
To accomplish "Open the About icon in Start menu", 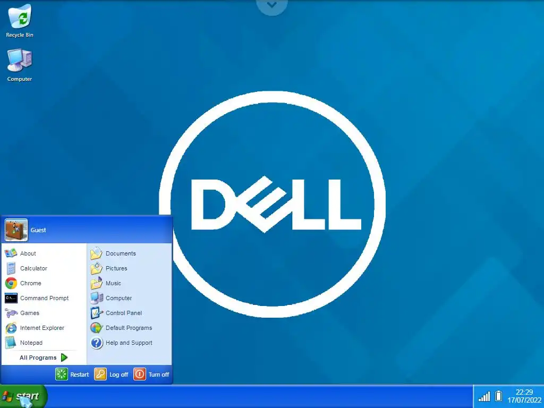I will (11, 253).
